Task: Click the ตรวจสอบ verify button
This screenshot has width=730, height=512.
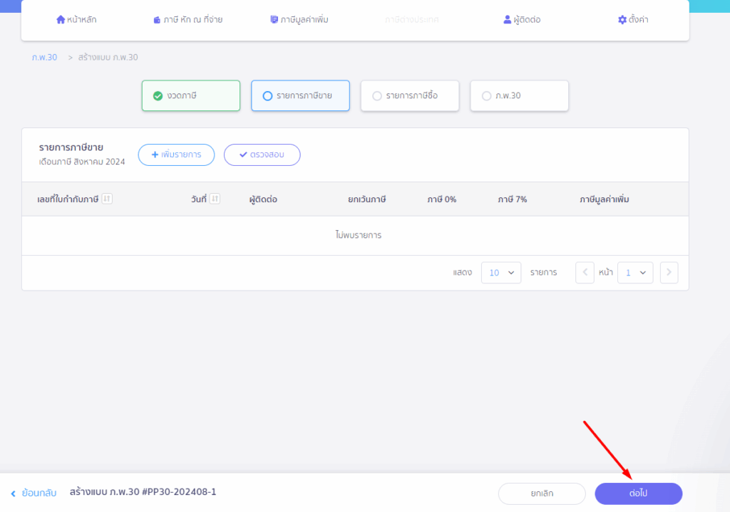Action: point(262,155)
